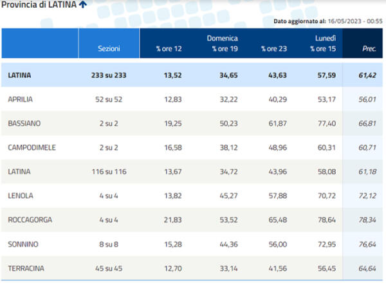The height and width of the screenshot is (285, 386).
Task: Click the up arrow beside Provincia di LATINA
Action: pyautogui.click(x=83, y=5)
